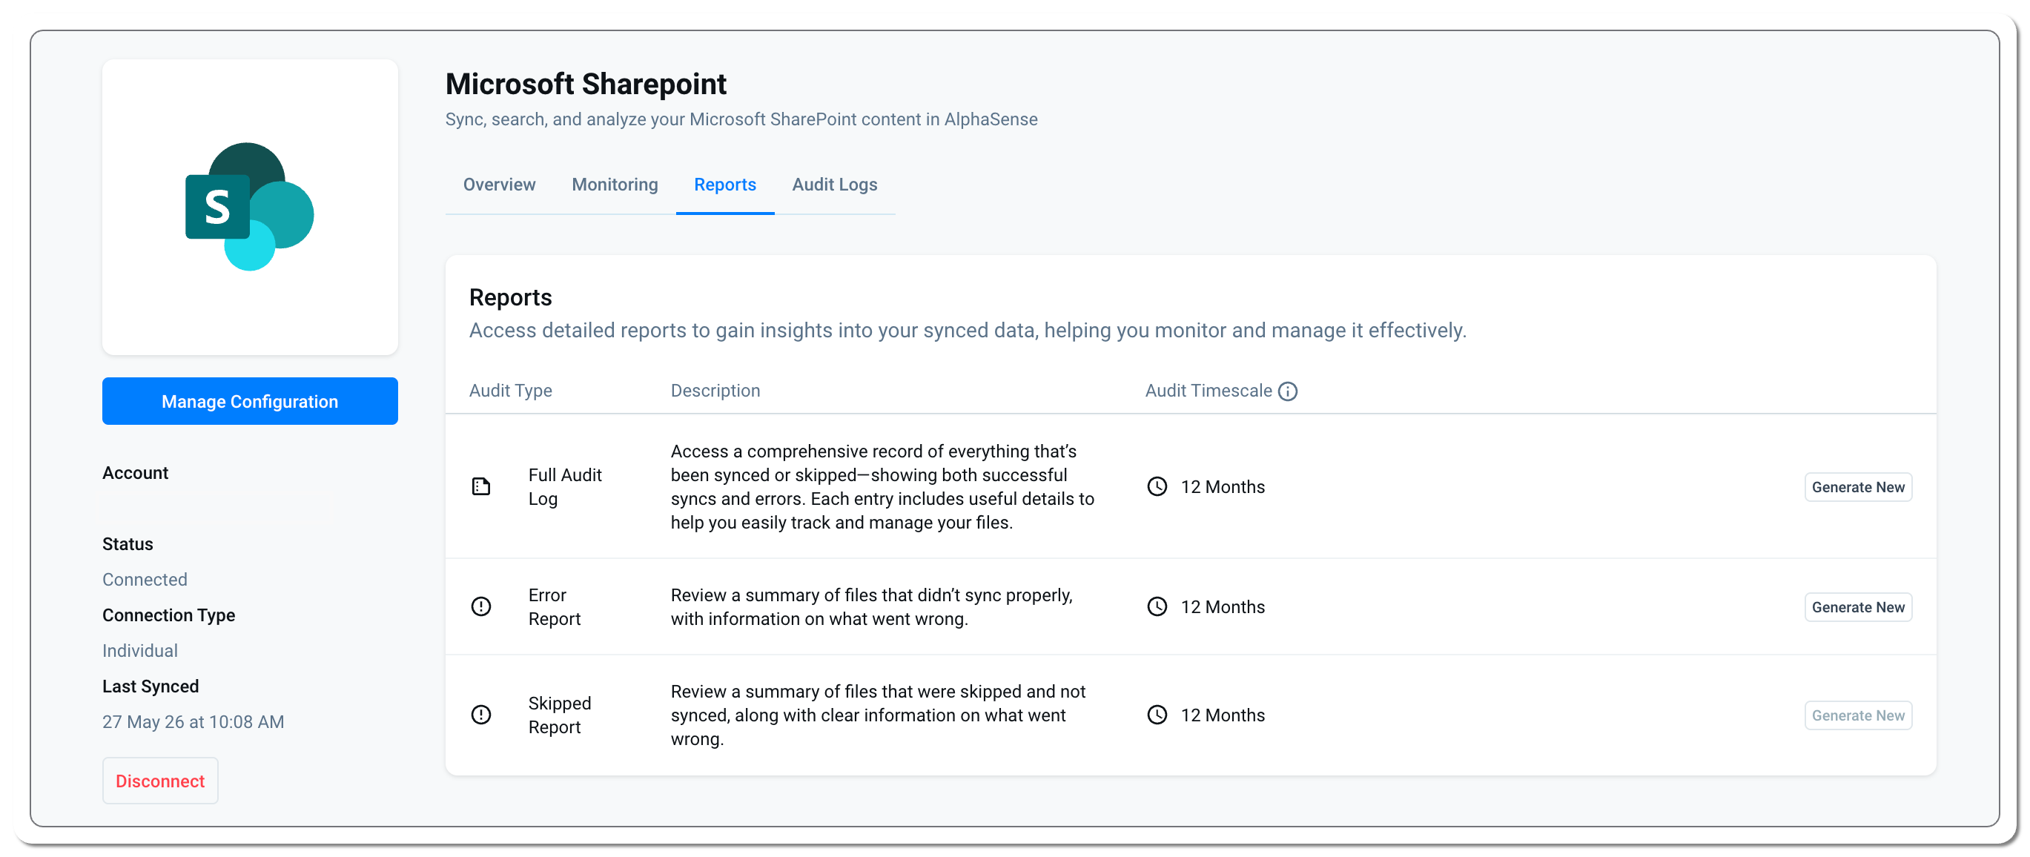The height and width of the screenshot is (857, 2030).
Task: Select the Error Report row label
Action: click(x=555, y=606)
